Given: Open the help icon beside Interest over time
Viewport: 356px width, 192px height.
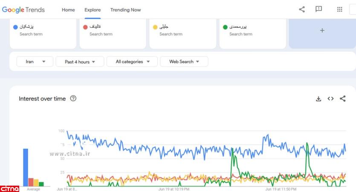Looking at the screenshot, I should click(73, 99).
